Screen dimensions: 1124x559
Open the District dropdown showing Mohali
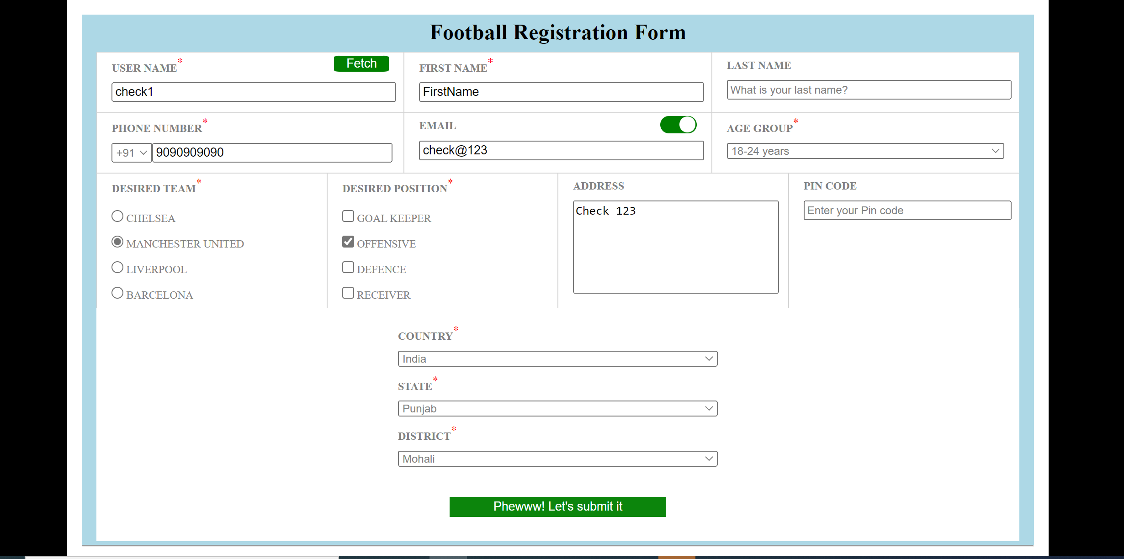(557, 459)
